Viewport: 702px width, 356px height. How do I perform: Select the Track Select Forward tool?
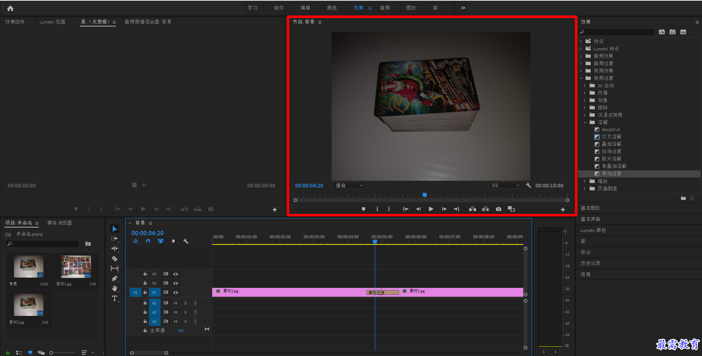click(115, 239)
